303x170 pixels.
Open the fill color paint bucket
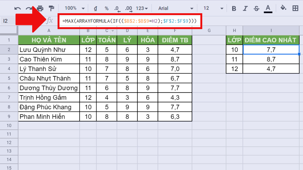pos(283,8)
